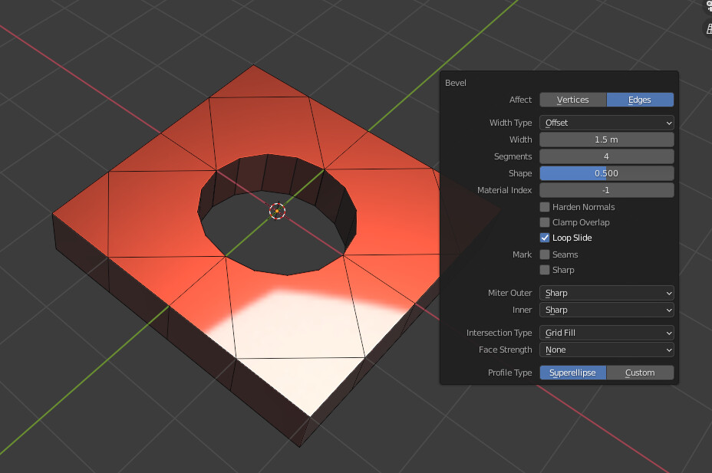The image size is (712, 473).
Task: Enable the Harden Normals checkbox
Action: [545, 207]
